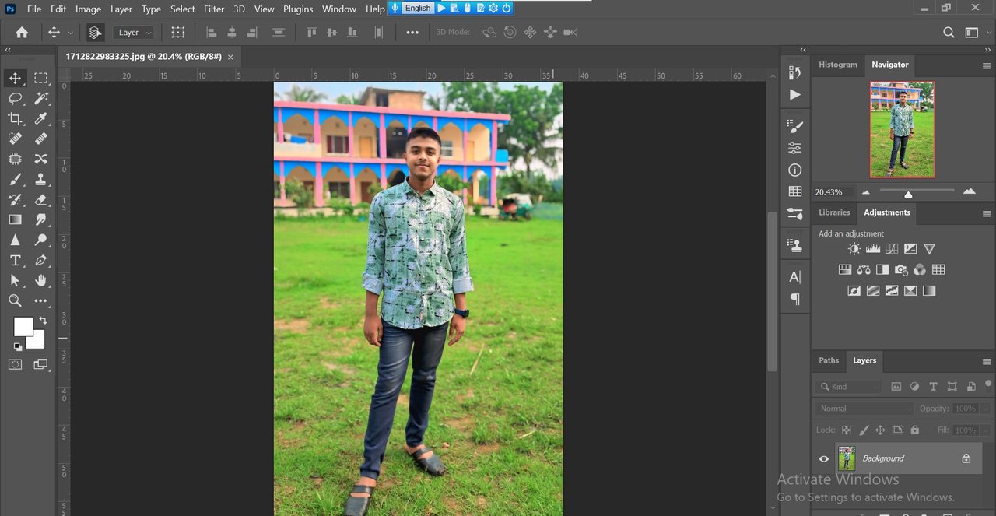
Task: Select the Gradient tool
Action: 15,220
